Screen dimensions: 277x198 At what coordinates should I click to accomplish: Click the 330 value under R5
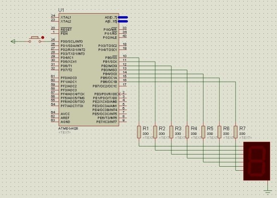pyautogui.click(x=210, y=133)
